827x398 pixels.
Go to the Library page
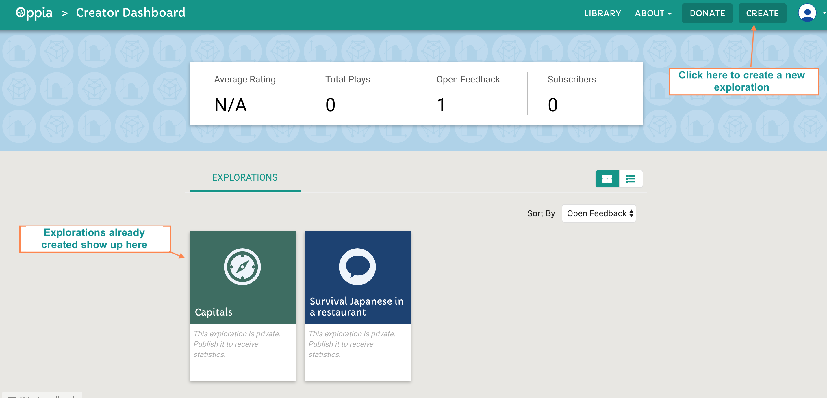click(602, 13)
